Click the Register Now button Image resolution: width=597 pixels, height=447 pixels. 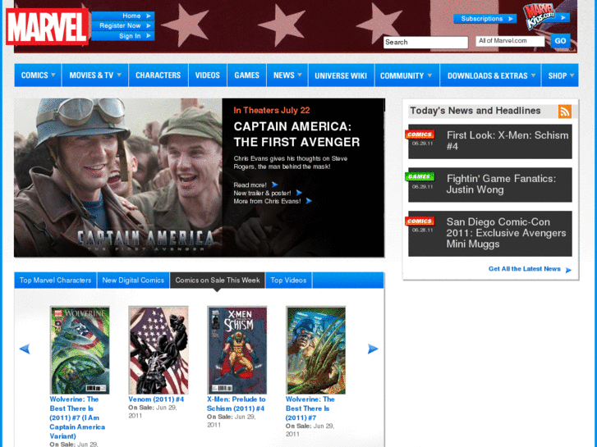[x=123, y=26]
